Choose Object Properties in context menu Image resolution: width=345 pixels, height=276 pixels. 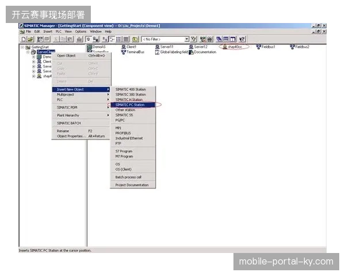(x=80, y=136)
